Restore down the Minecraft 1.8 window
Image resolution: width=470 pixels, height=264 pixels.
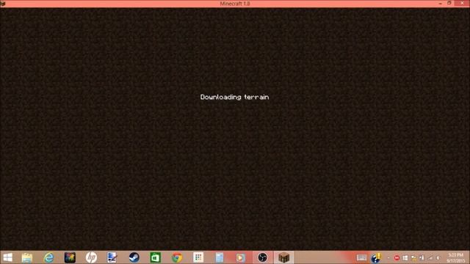[x=449, y=3]
